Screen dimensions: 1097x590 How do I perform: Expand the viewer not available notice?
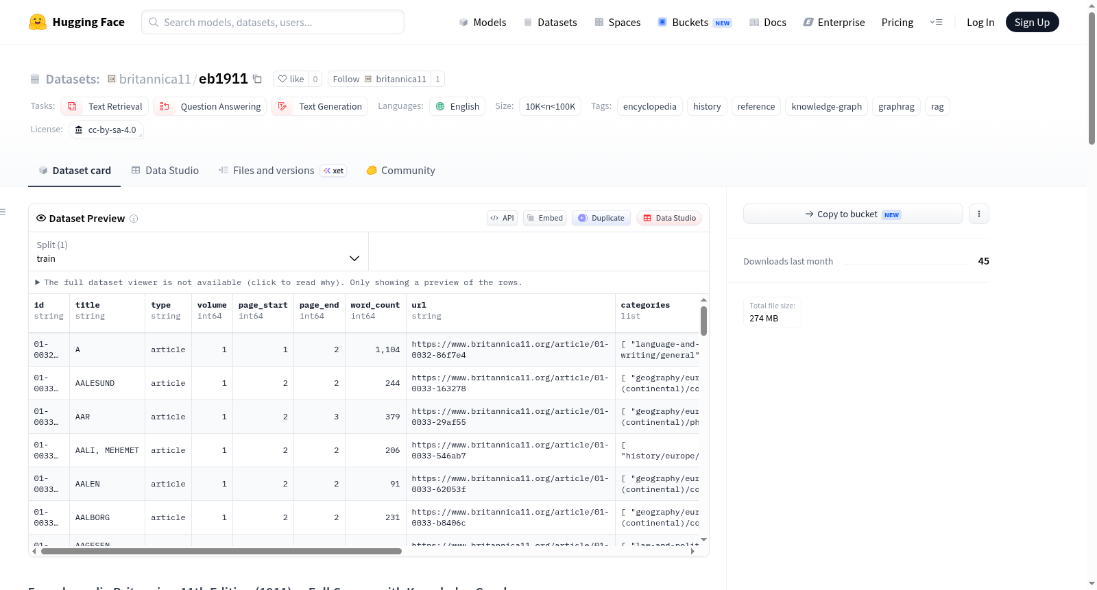(279, 282)
